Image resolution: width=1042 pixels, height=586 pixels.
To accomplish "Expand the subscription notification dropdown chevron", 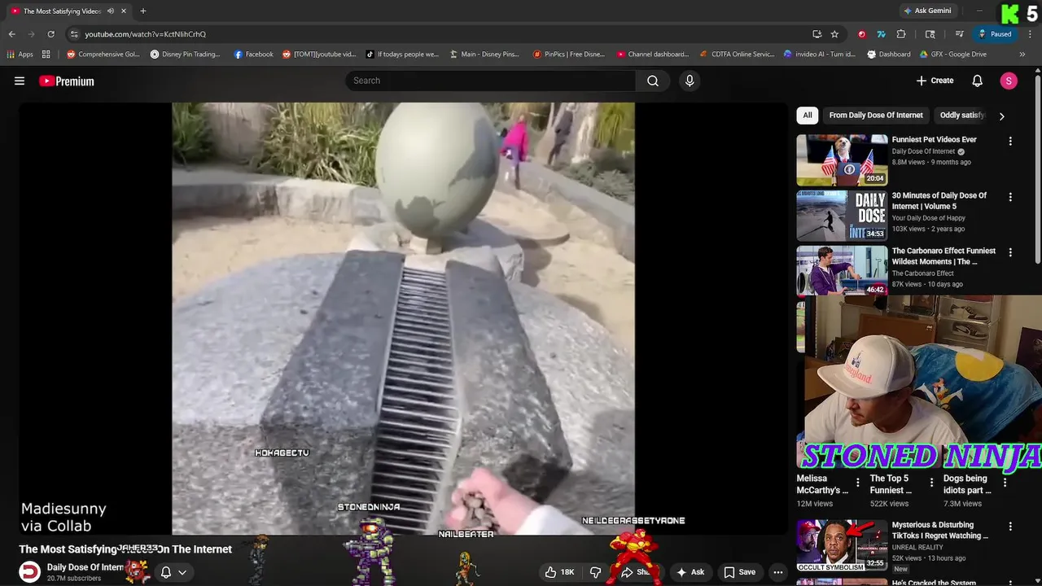I will coord(182,572).
